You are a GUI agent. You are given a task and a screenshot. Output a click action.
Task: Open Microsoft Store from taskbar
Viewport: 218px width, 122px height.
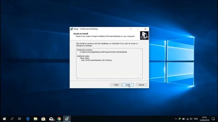coord(43,119)
